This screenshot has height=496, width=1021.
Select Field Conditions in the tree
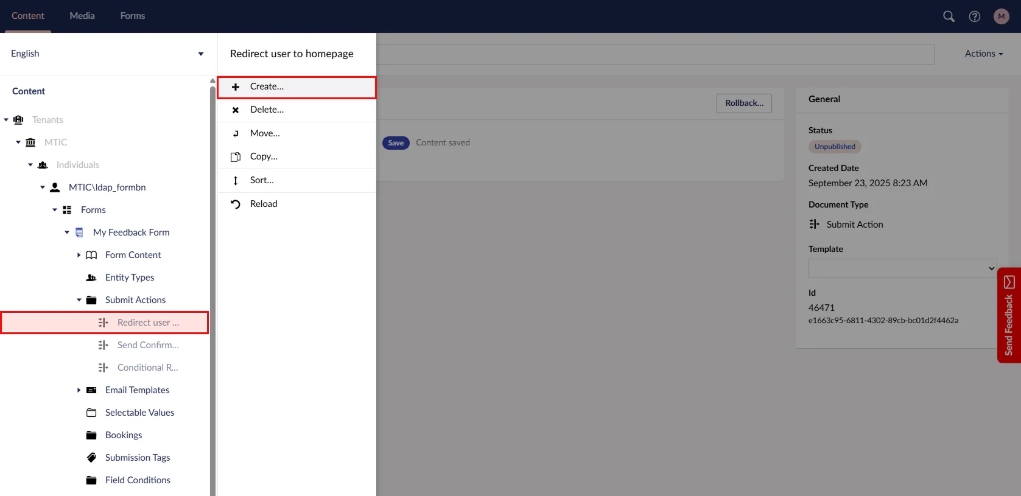(x=138, y=480)
